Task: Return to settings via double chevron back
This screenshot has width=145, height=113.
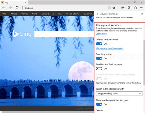Action: click(97, 14)
